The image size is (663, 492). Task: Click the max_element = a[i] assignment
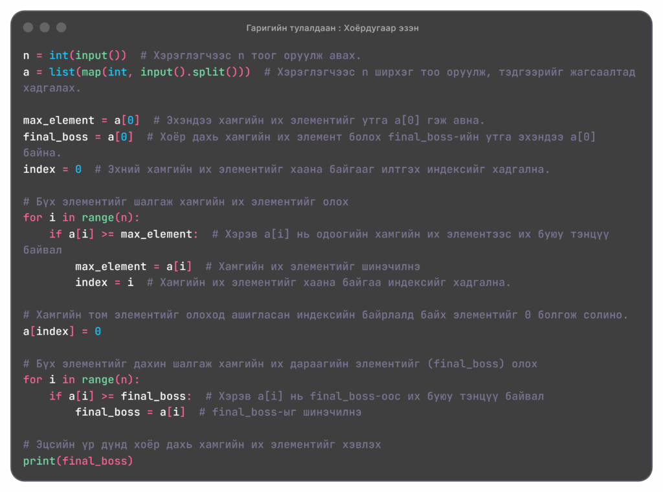133,266
